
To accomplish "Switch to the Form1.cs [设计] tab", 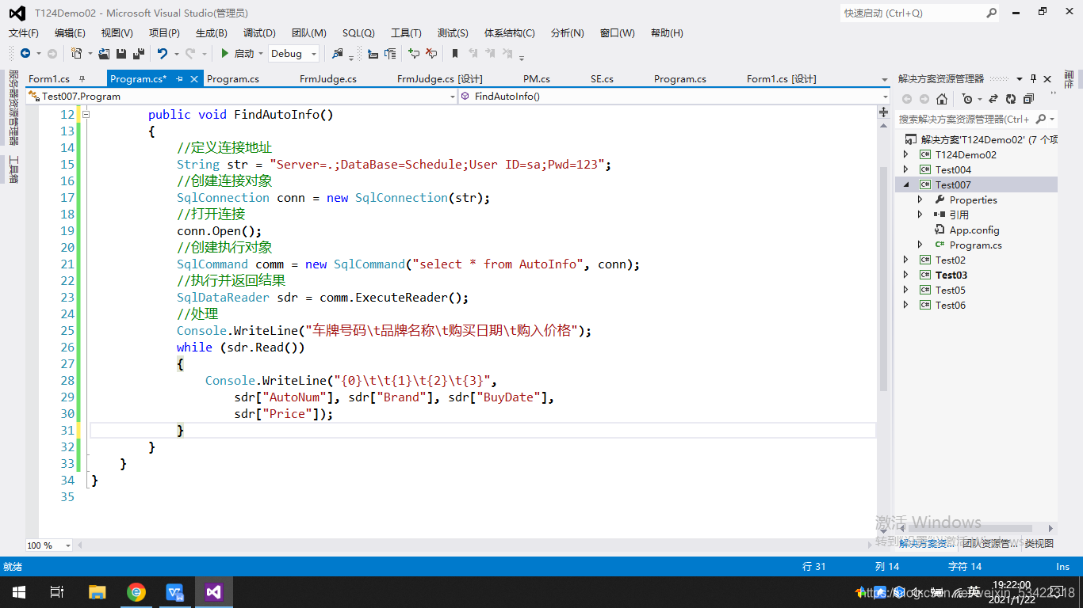I will [x=782, y=78].
